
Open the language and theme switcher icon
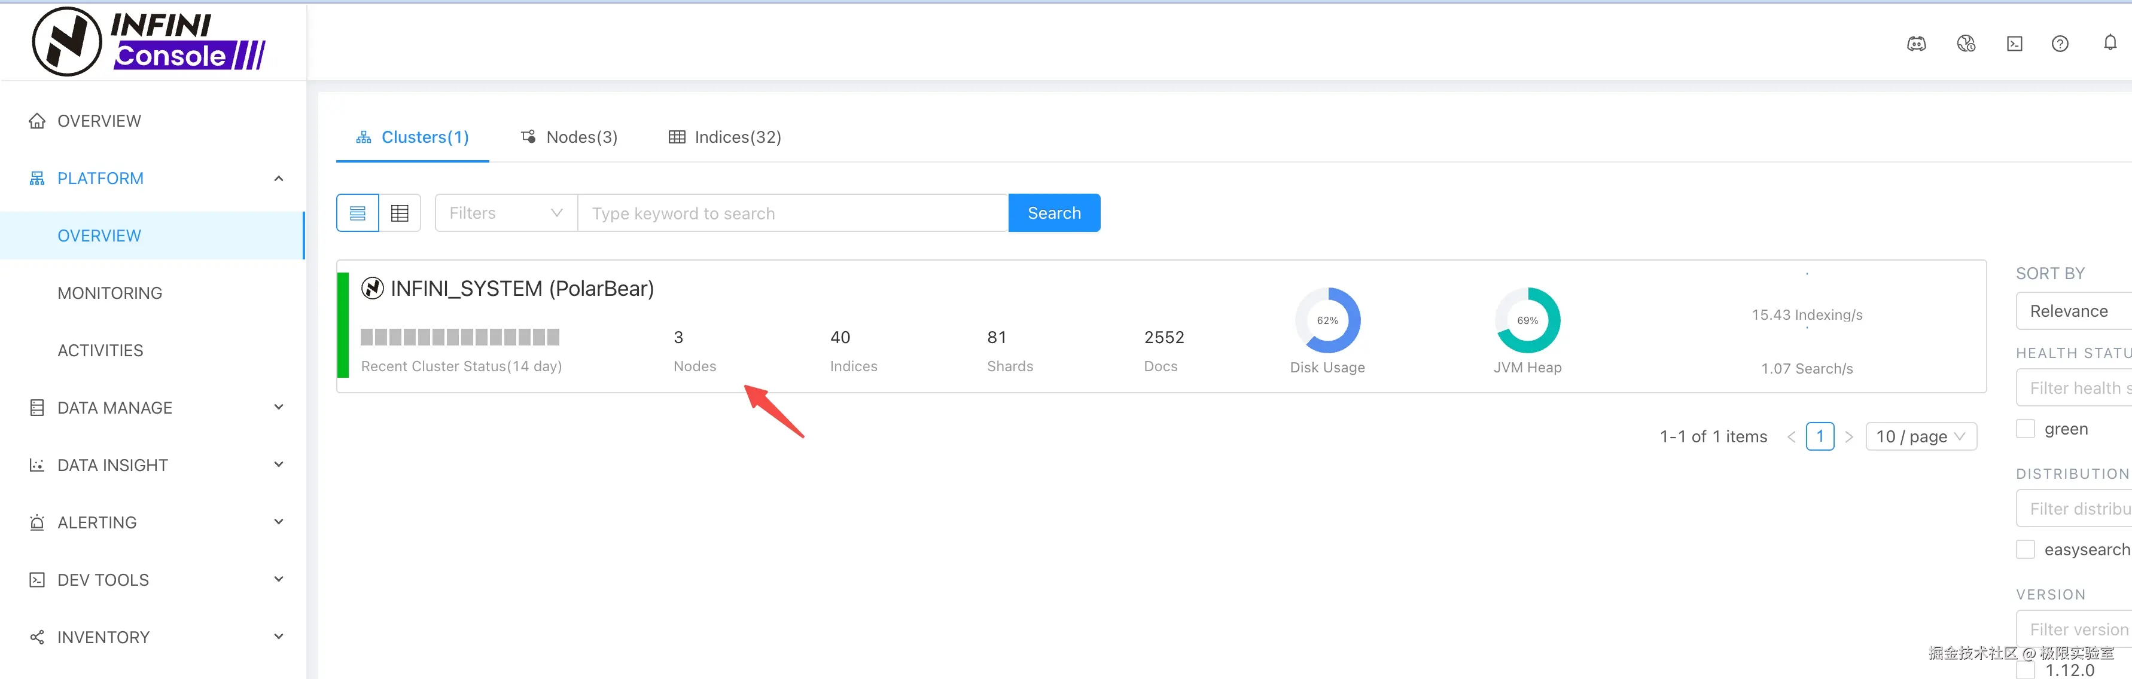point(1966,44)
